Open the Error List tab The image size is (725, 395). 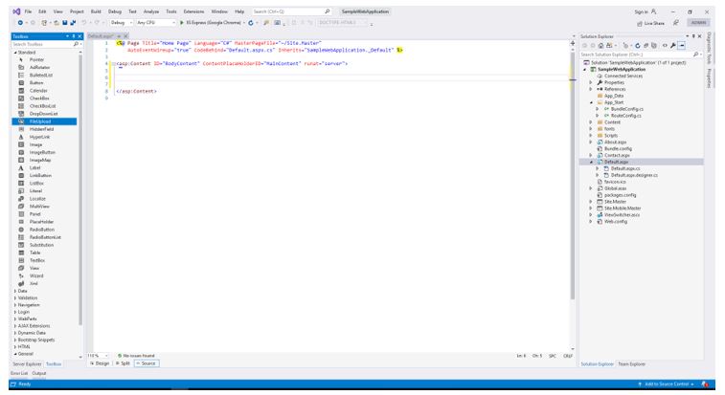19,373
